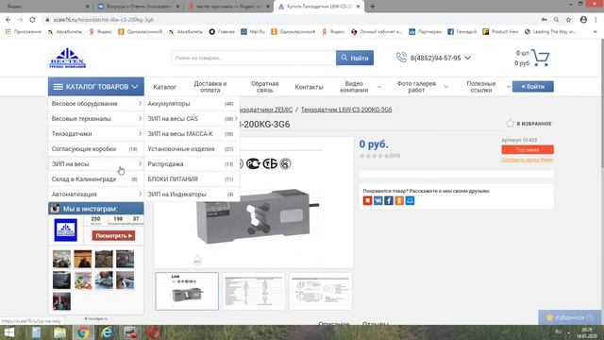This screenshot has width=604, height=340.
Task: Click Посмотреть Instagram button
Action: [x=113, y=235]
